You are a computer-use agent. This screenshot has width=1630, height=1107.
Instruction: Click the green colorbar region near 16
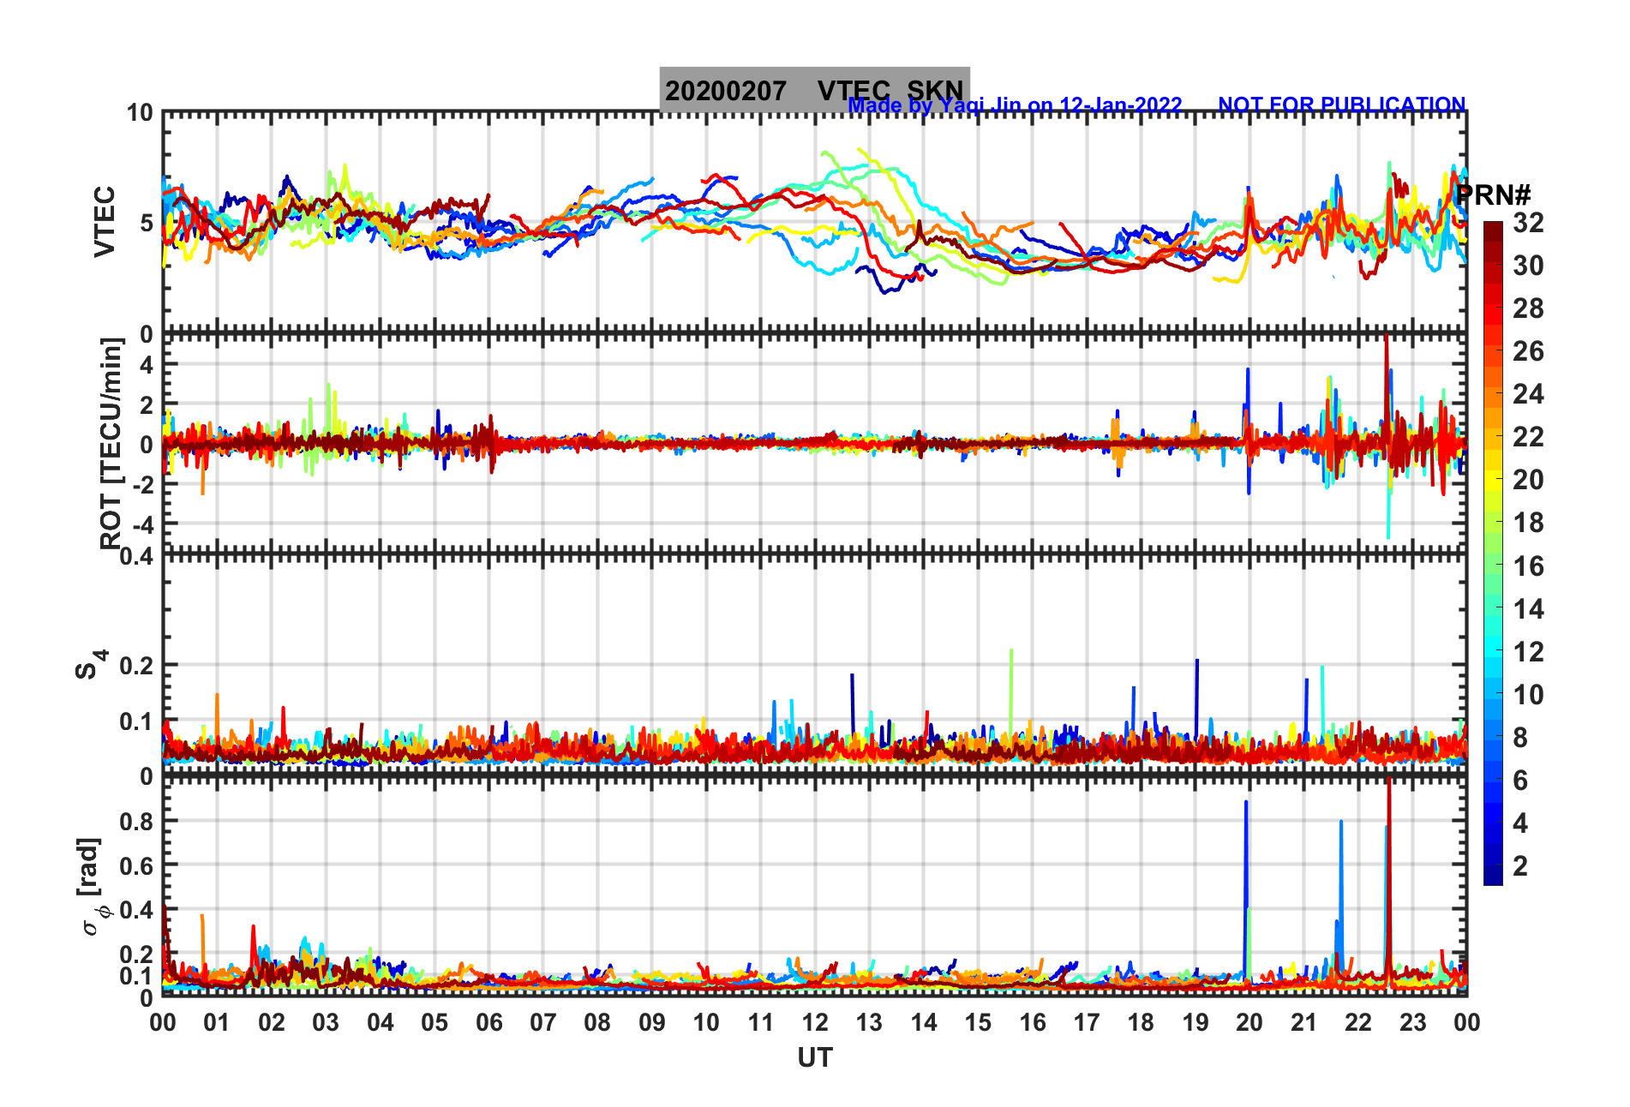tap(1493, 565)
